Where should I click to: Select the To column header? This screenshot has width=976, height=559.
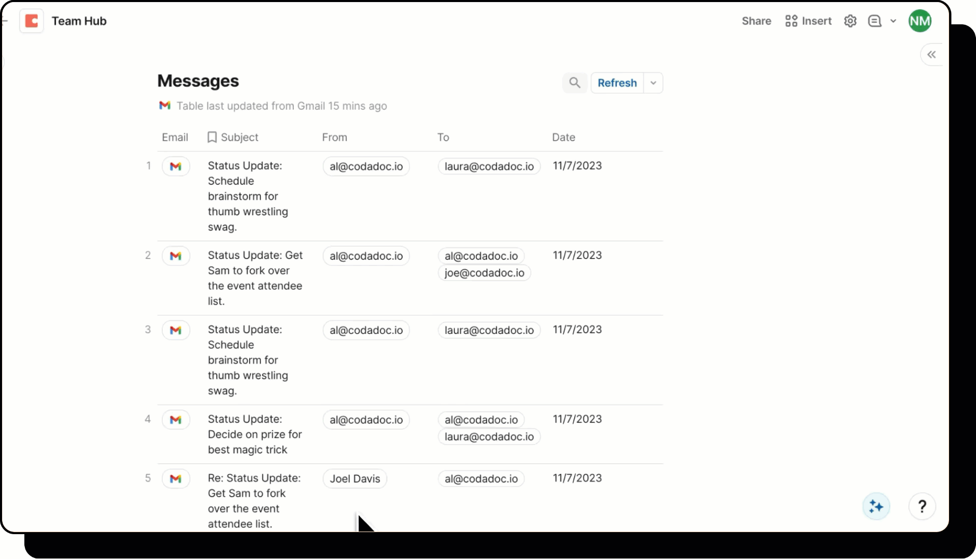[443, 137]
